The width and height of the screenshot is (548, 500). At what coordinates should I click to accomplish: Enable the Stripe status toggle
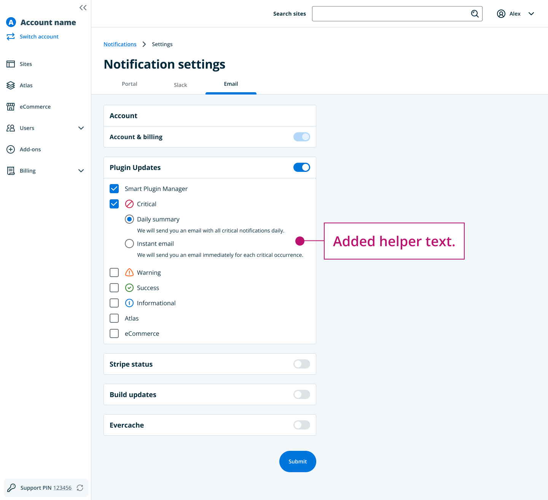pyautogui.click(x=302, y=364)
